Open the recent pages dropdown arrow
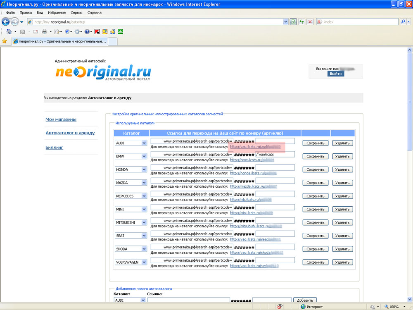This screenshot has height=310, width=413. (22, 22)
